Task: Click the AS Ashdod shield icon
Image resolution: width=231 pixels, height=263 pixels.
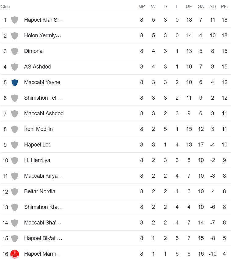Action: tap(15, 67)
